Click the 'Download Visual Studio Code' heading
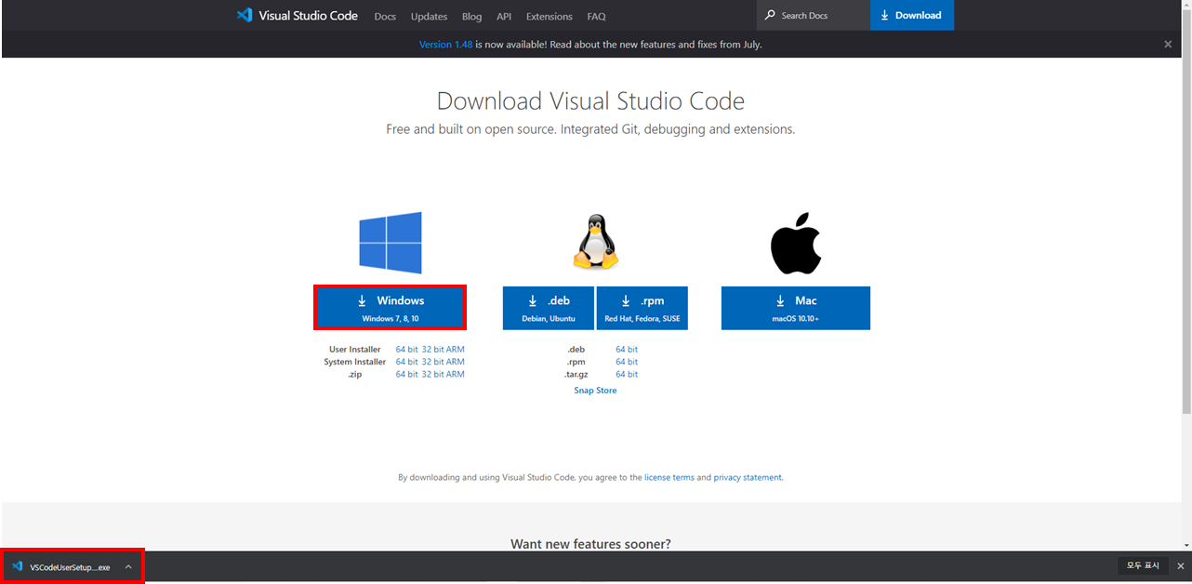This screenshot has width=1192, height=584. 590,100
